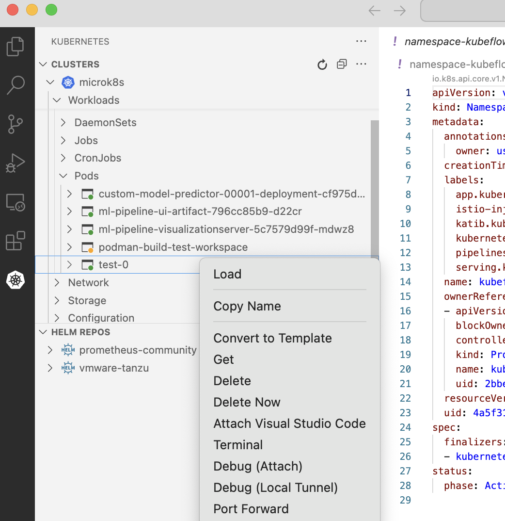Select Delete Now from the context menu
Viewport: 505px width, 521px height.
click(247, 402)
